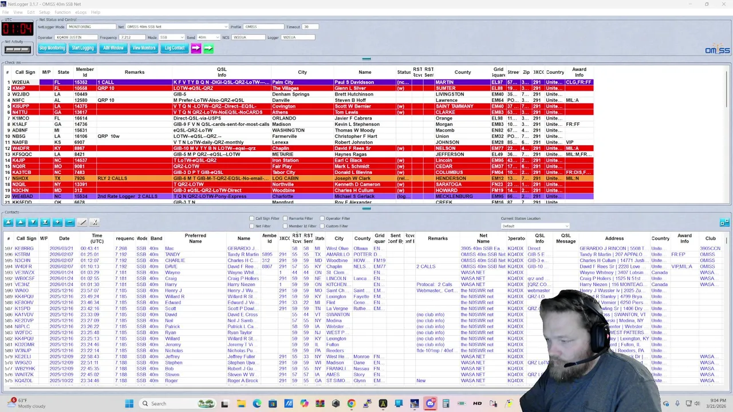Click the NCS field

pyautogui.click(x=248, y=37)
